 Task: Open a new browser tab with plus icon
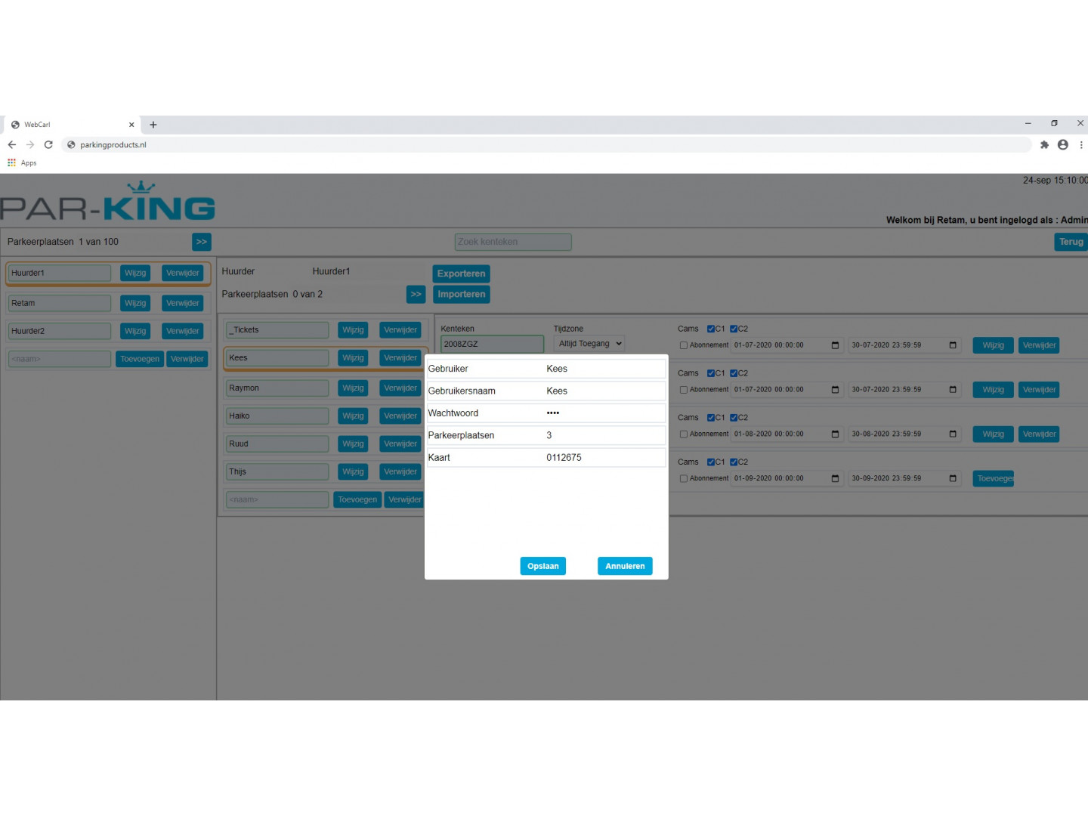coord(153,125)
